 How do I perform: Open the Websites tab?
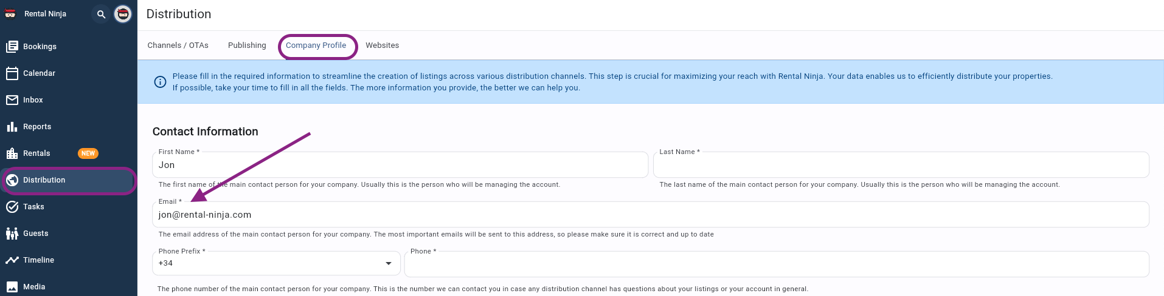[383, 45]
